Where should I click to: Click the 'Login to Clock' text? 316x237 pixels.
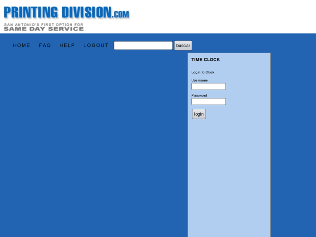(203, 72)
